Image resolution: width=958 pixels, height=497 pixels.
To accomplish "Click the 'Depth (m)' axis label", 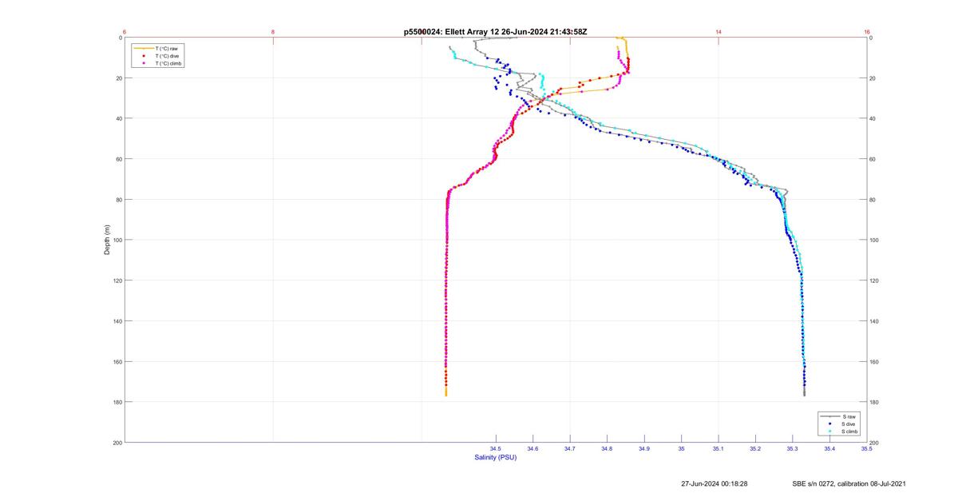I will [x=106, y=240].
